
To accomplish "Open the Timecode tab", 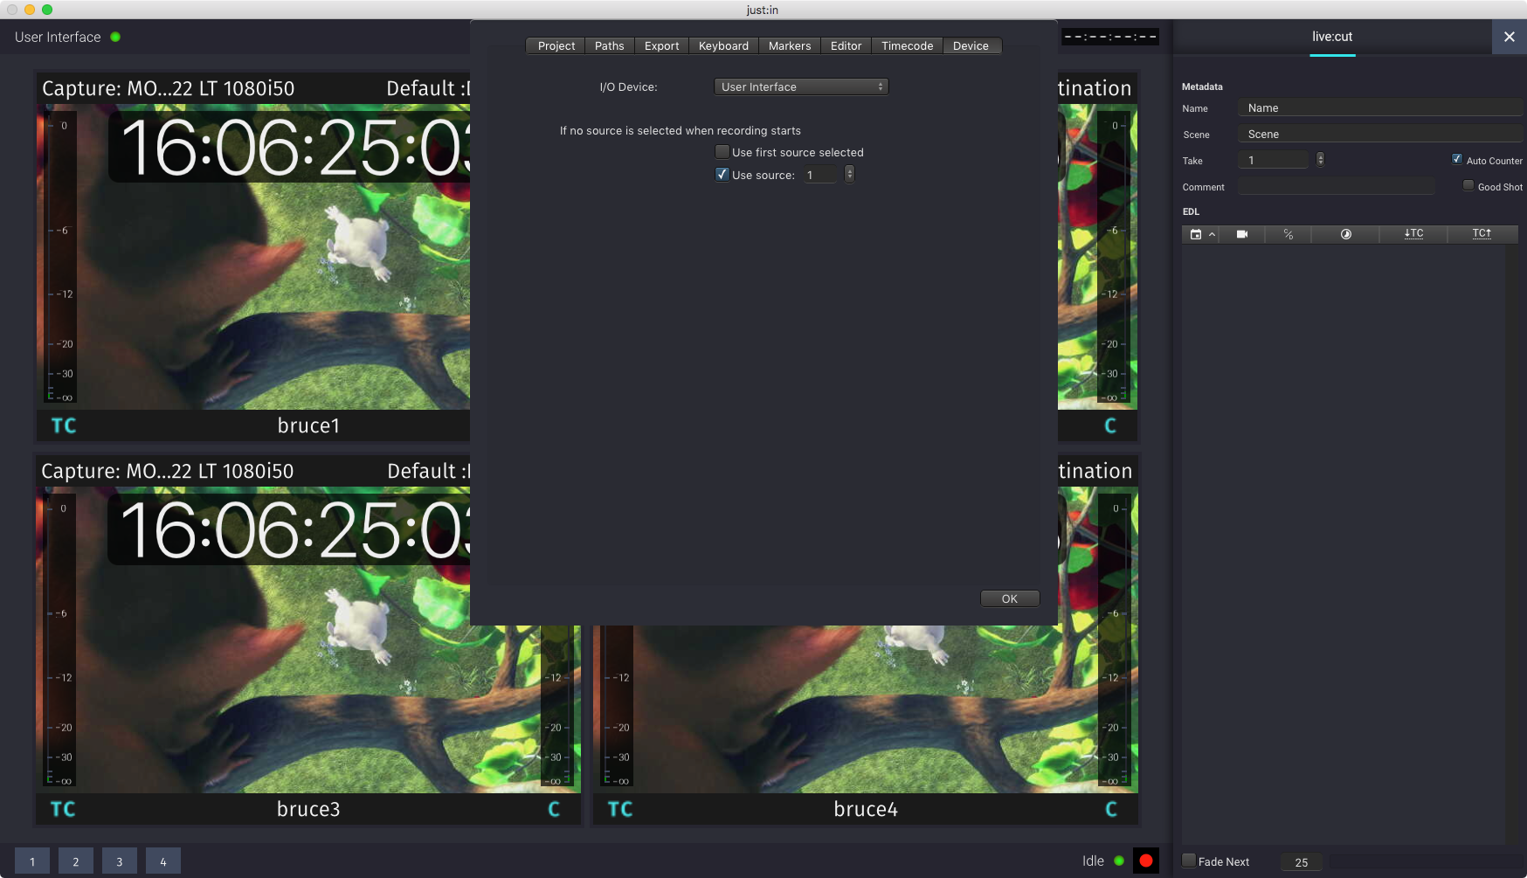I will pyautogui.click(x=907, y=45).
